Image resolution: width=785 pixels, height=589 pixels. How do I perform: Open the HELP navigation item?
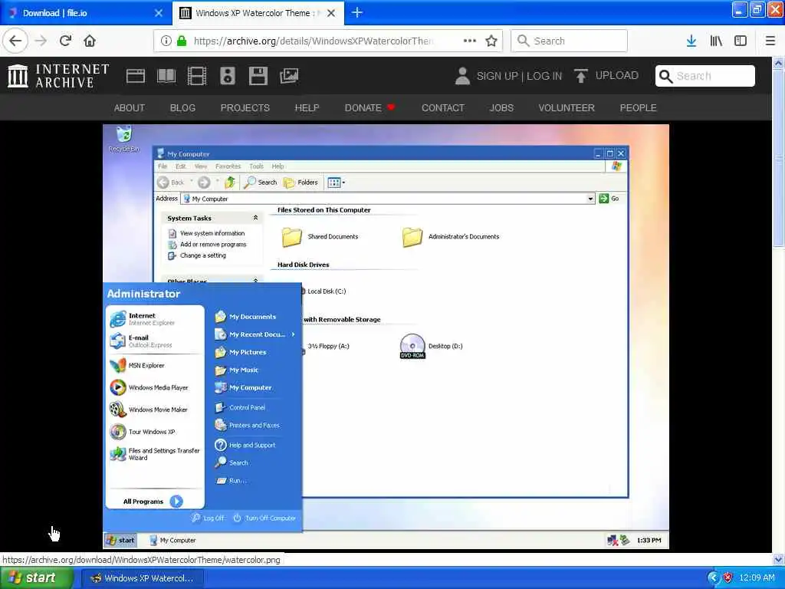[307, 107]
